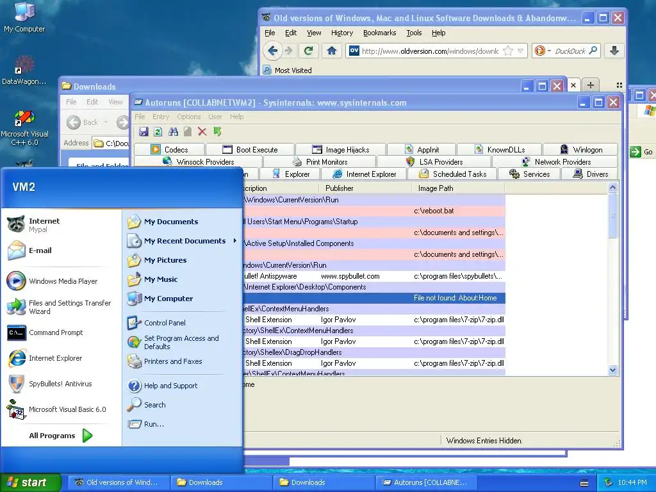Click the browser Forward arrow button
Image resolution: width=656 pixels, height=492 pixels.
pyautogui.click(x=289, y=51)
